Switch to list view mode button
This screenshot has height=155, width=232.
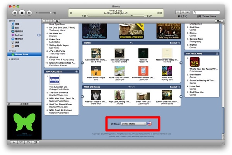178,12
